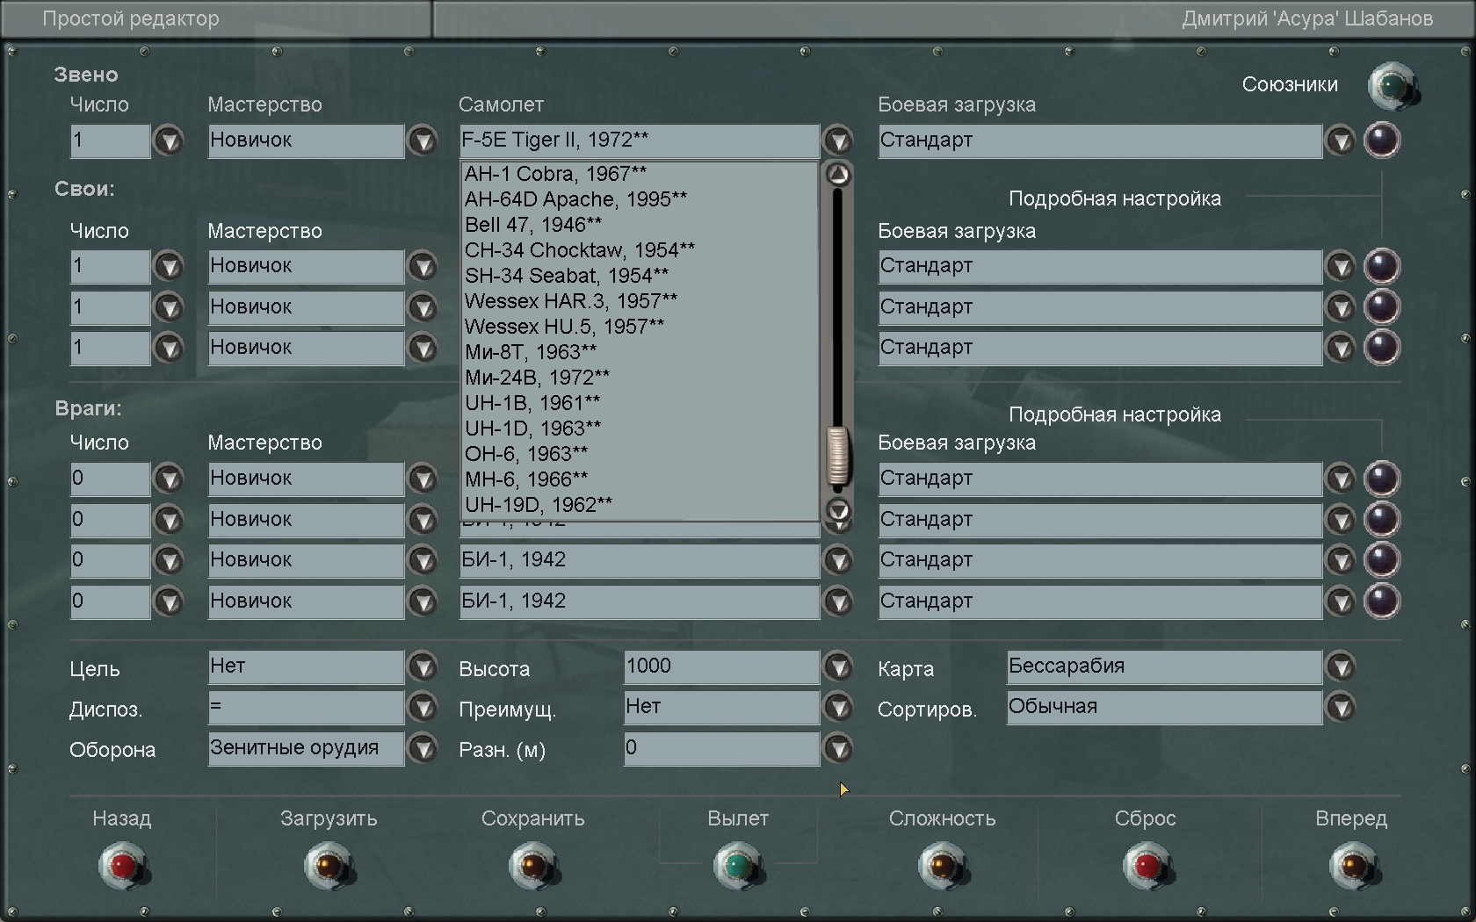Click the Оборона field showing Зенитные орудия
The height and width of the screenshot is (922, 1476).
pyautogui.click(x=306, y=748)
